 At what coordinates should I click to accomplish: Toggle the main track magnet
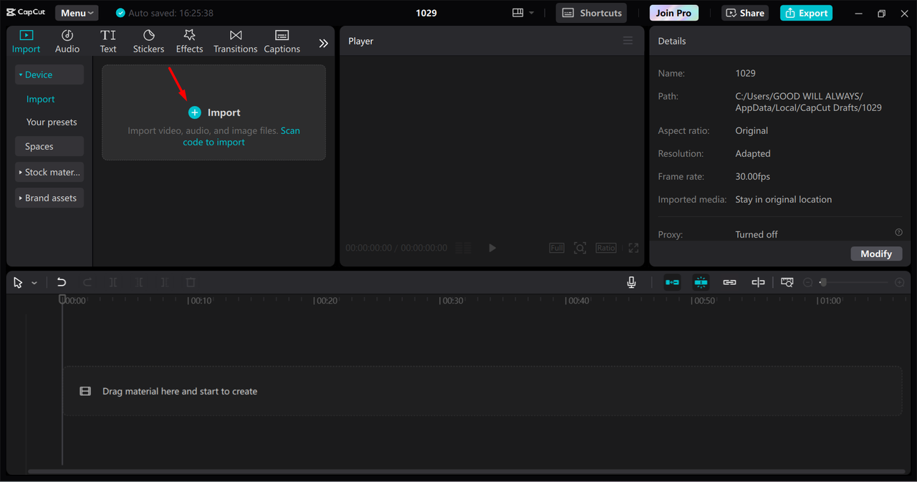(x=672, y=282)
